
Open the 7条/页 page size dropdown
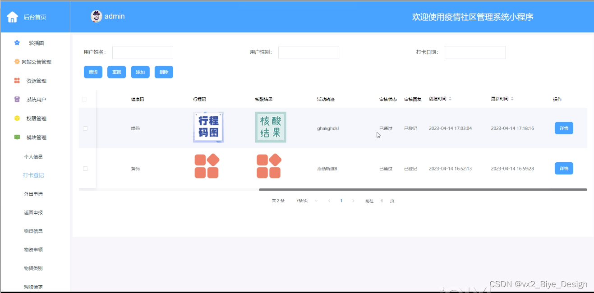(x=307, y=201)
